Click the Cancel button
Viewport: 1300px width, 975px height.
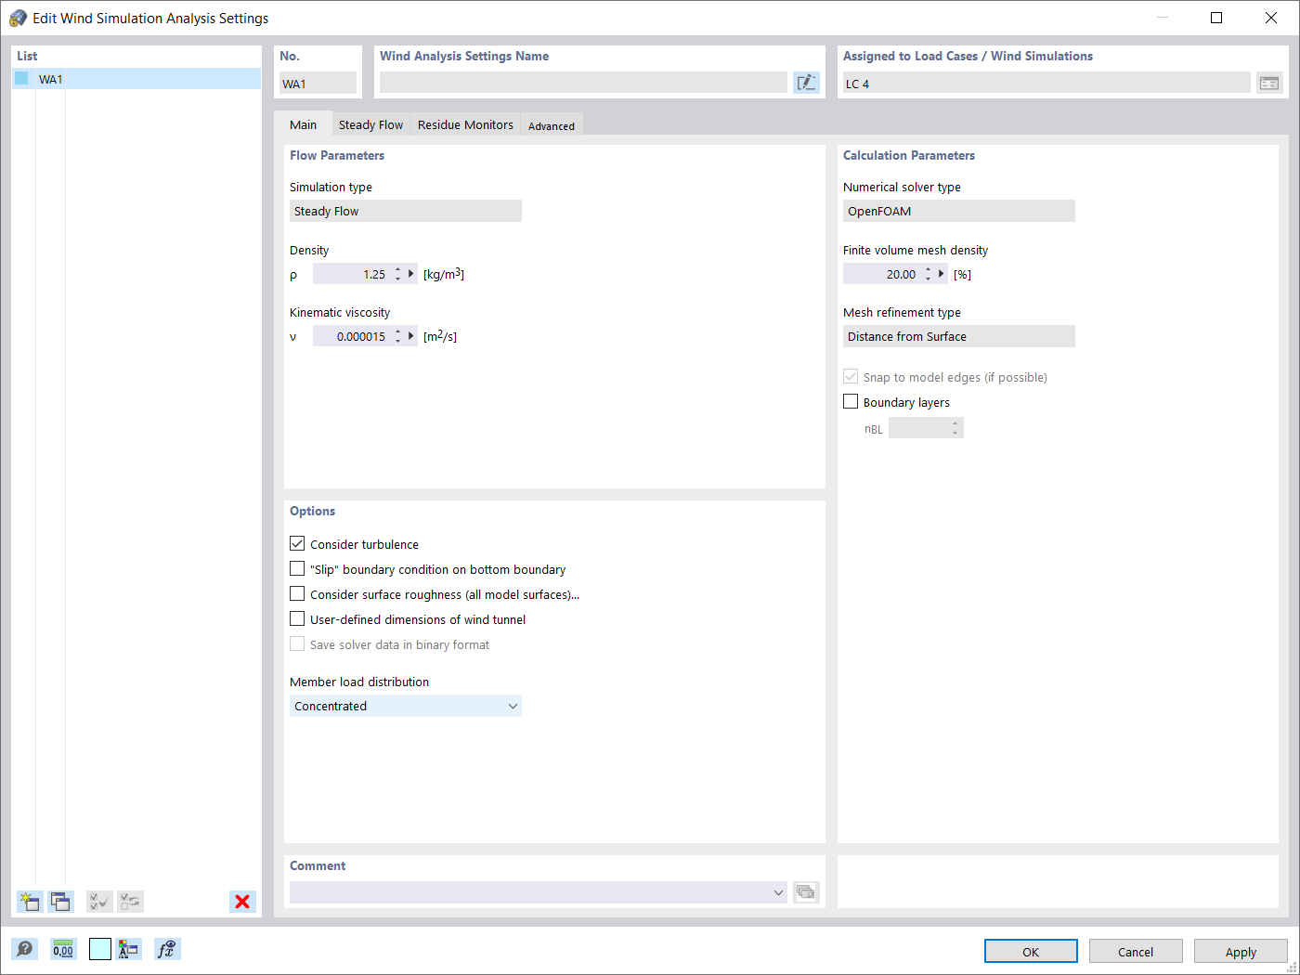point(1136,951)
